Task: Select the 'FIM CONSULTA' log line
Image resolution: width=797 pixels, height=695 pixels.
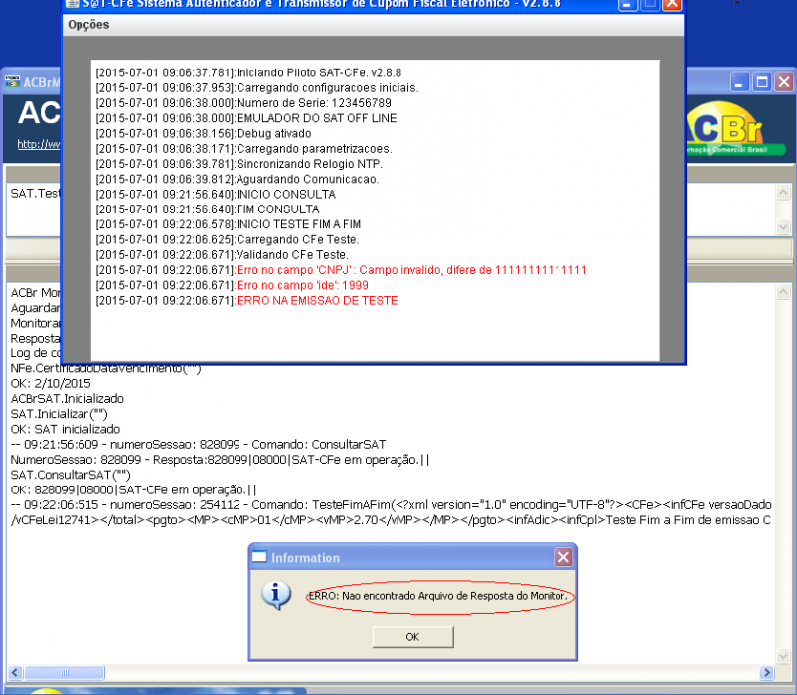Action: [208, 209]
